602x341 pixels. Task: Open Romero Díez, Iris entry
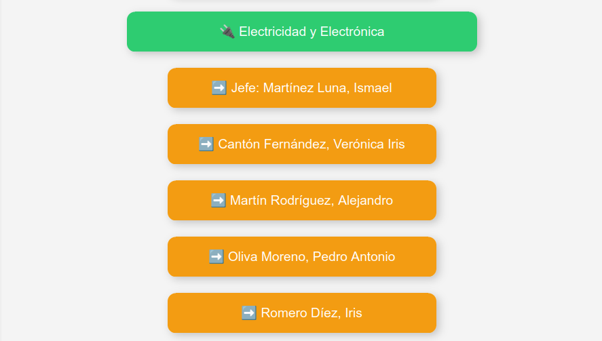[x=302, y=313]
